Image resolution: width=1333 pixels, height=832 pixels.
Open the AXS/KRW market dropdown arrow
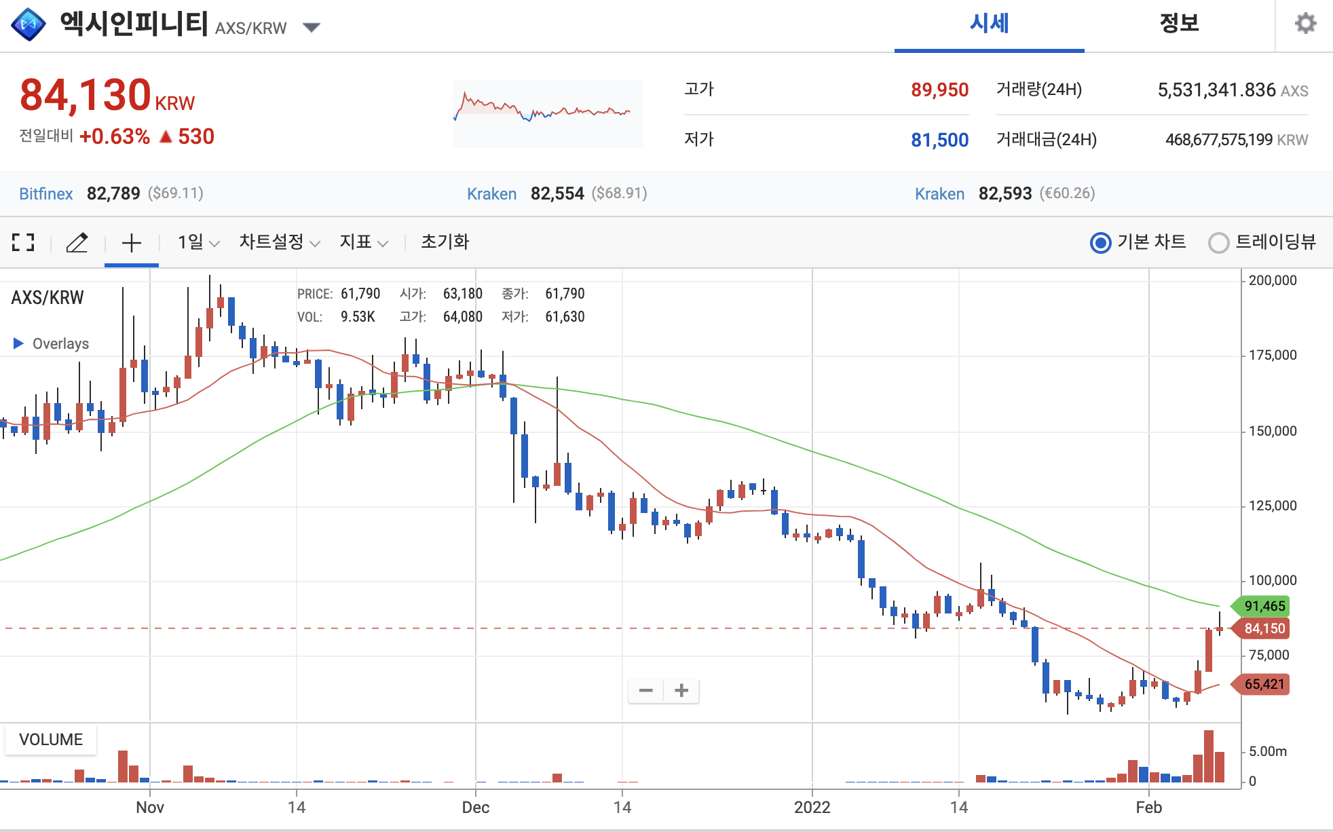click(312, 28)
